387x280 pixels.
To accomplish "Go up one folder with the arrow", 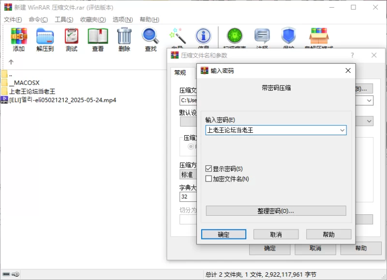I will (11, 62).
